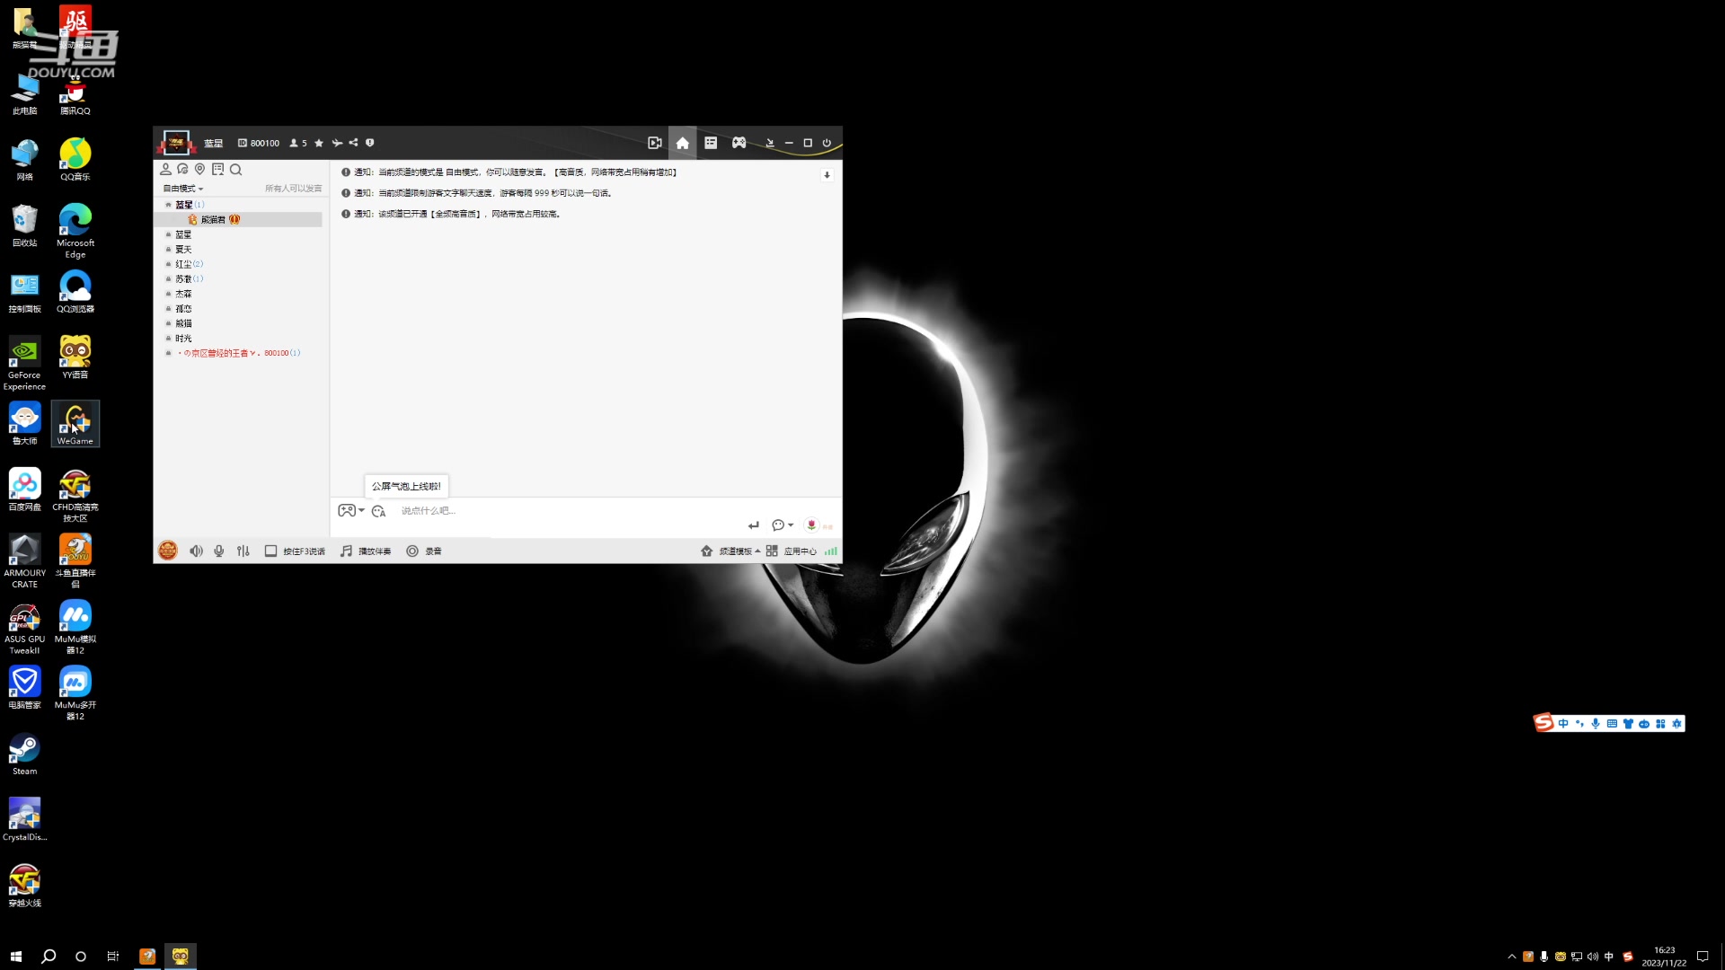Screen dimensions: 1725x970
Task: Select user 熊猫君 in channel tree
Action: (238, 219)
